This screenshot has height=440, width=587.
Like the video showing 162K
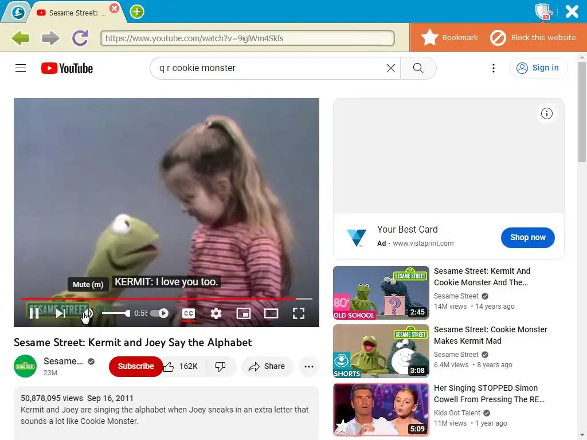click(x=181, y=367)
